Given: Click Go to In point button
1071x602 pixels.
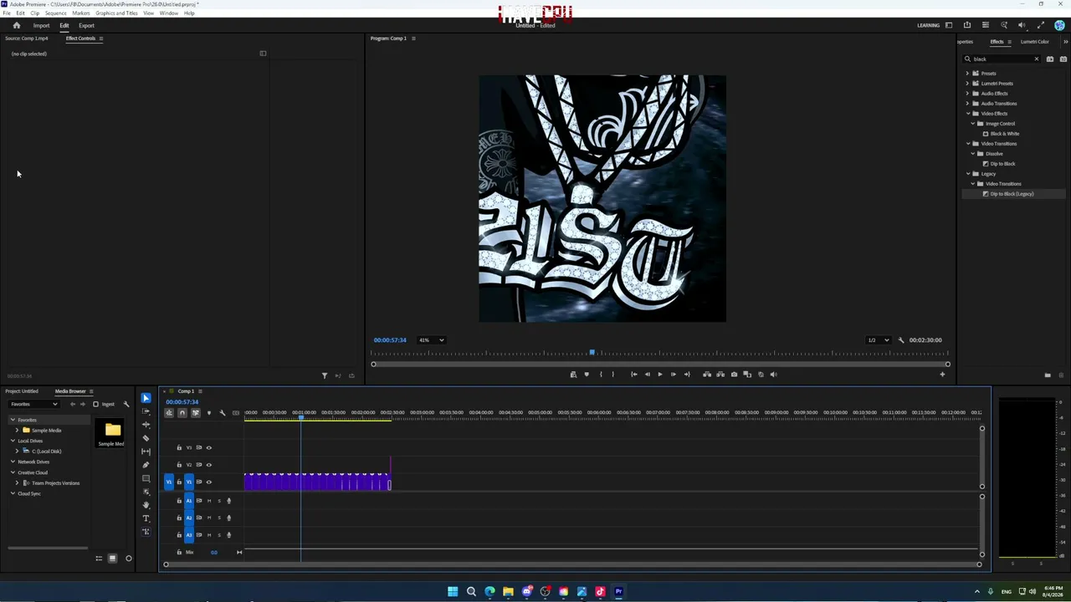Looking at the screenshot, I should pyautogui.click(x=633, y=375).
